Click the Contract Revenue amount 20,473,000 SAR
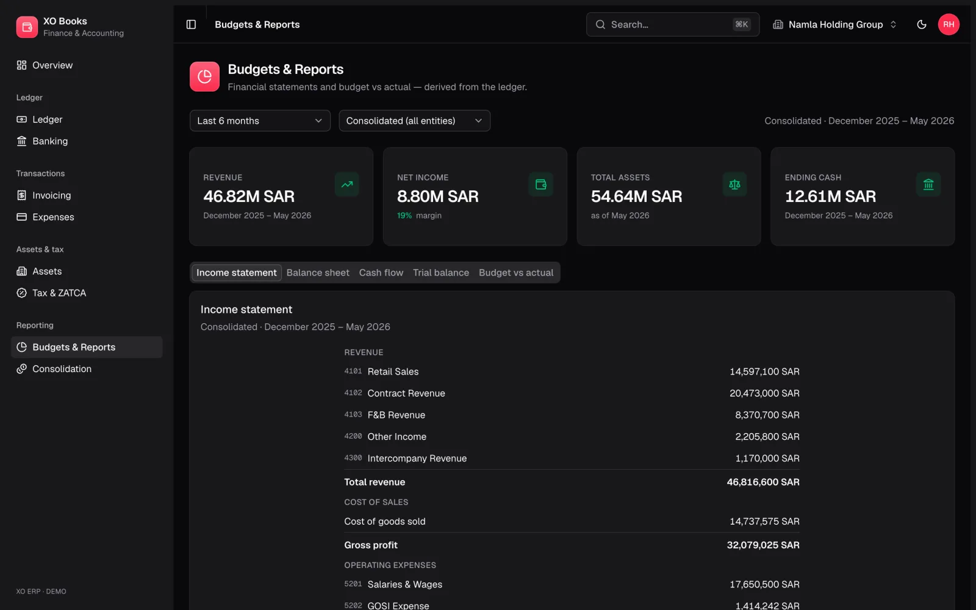 [764, 393]
